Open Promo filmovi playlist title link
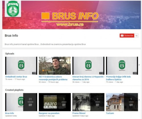This screenshot has height=119, width=142. click(x=79, y=113)
